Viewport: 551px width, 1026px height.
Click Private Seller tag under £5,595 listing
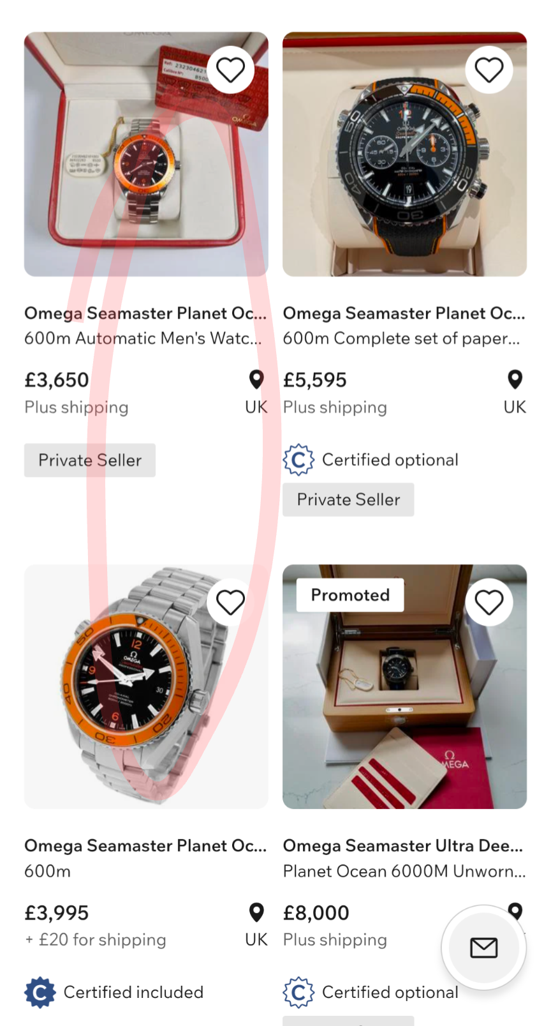coord(348,499)
